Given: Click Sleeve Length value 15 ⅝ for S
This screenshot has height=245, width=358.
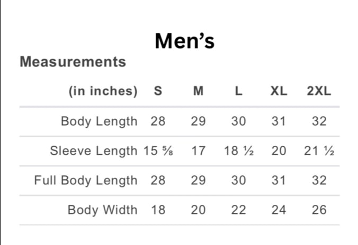Looking at the screenshot, I should click(158, 150).
